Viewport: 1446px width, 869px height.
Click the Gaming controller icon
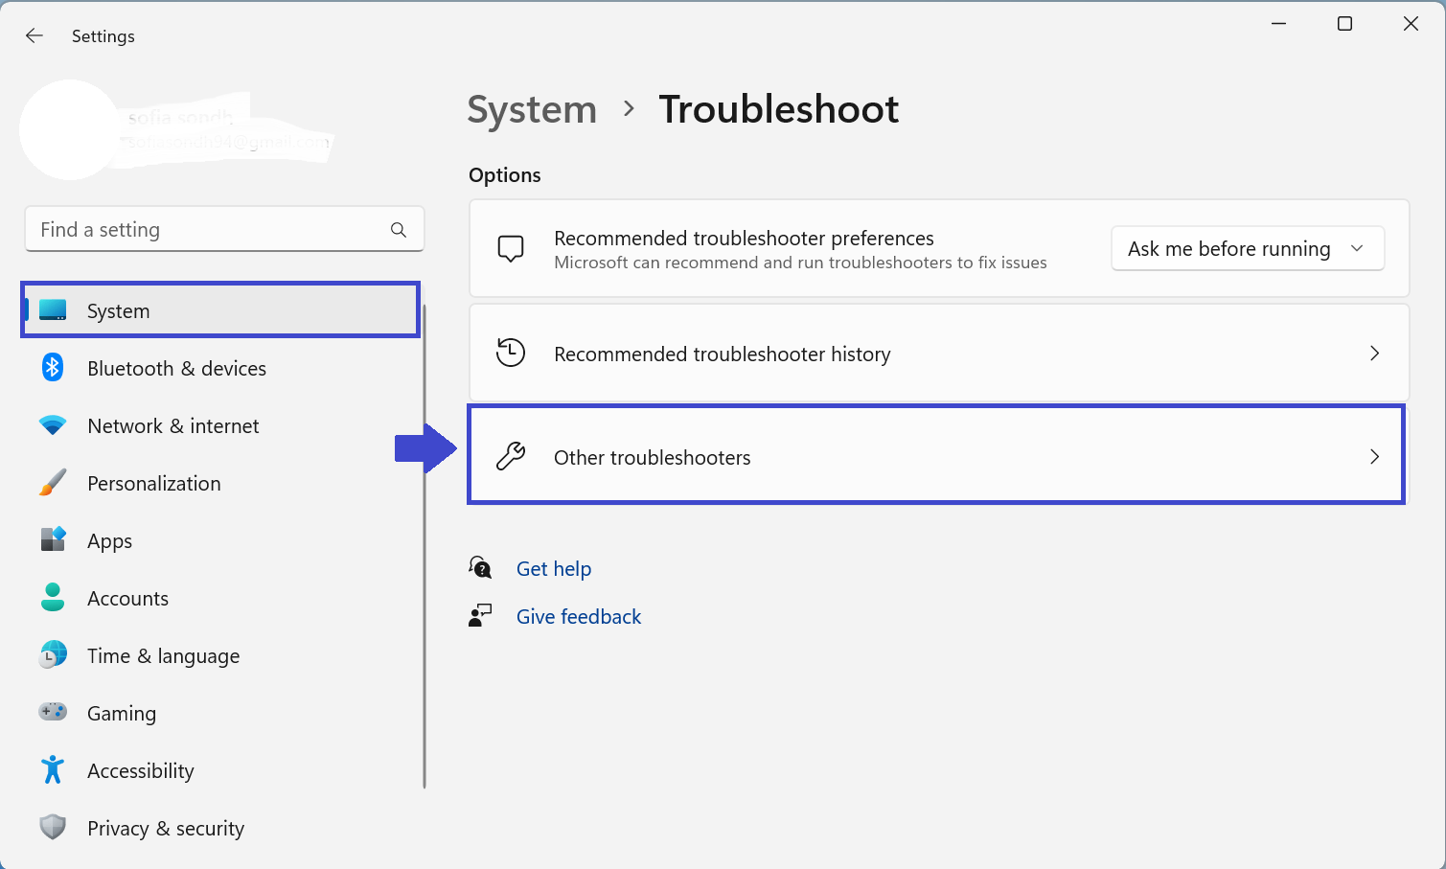coord(53,712)
